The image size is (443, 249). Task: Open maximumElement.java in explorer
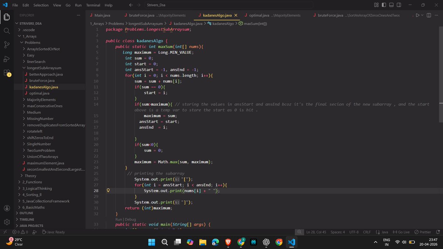[49, 163]
